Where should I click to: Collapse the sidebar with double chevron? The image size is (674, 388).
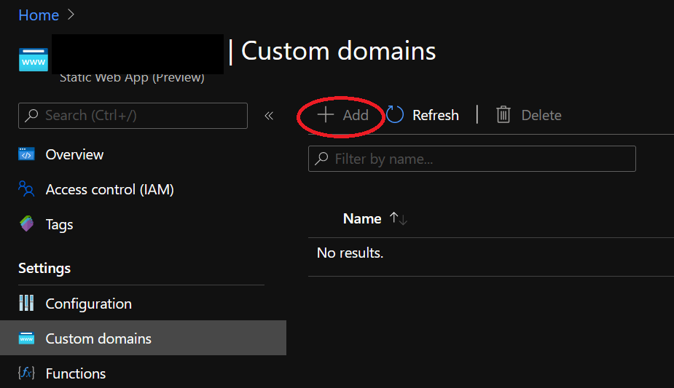click(x=269, y=116)
